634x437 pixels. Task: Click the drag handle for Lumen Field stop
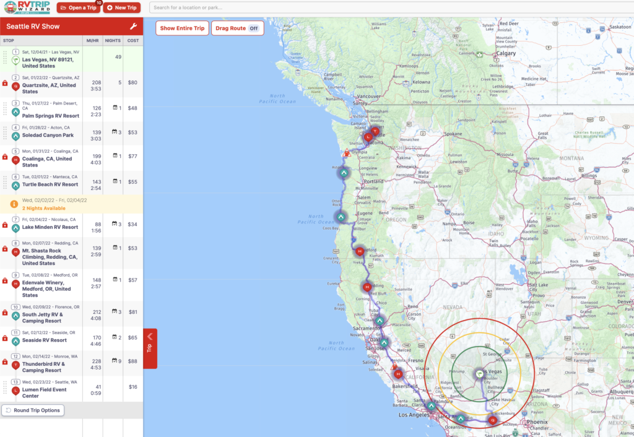5,387
